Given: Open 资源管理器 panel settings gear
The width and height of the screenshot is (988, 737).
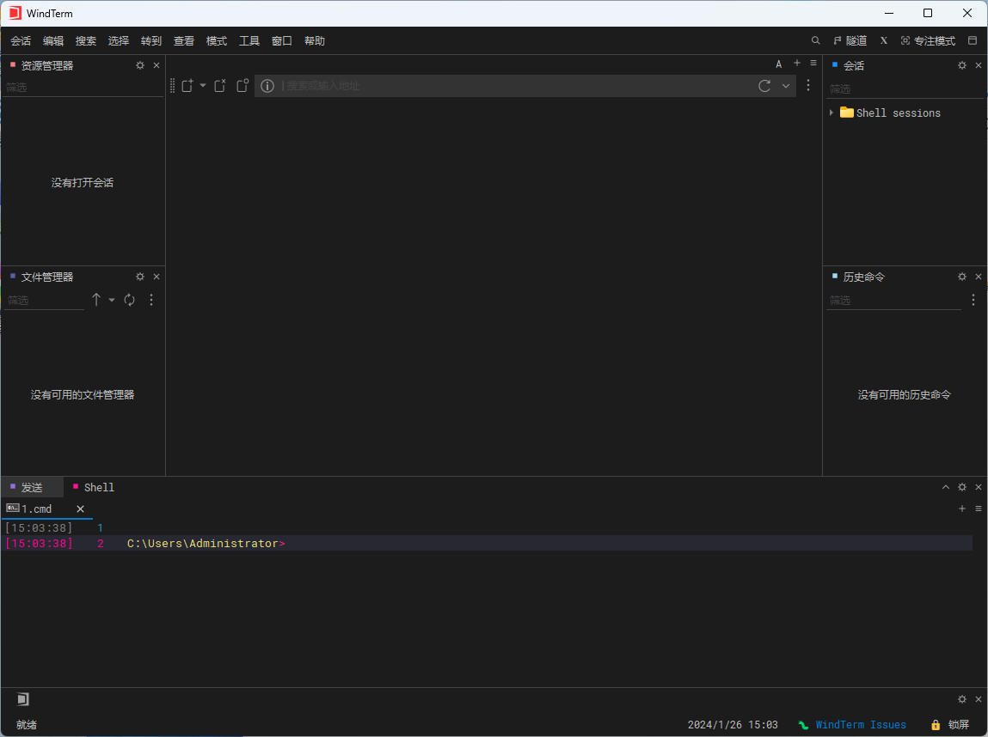Looking at the screenshot, I should pos(140,65).
